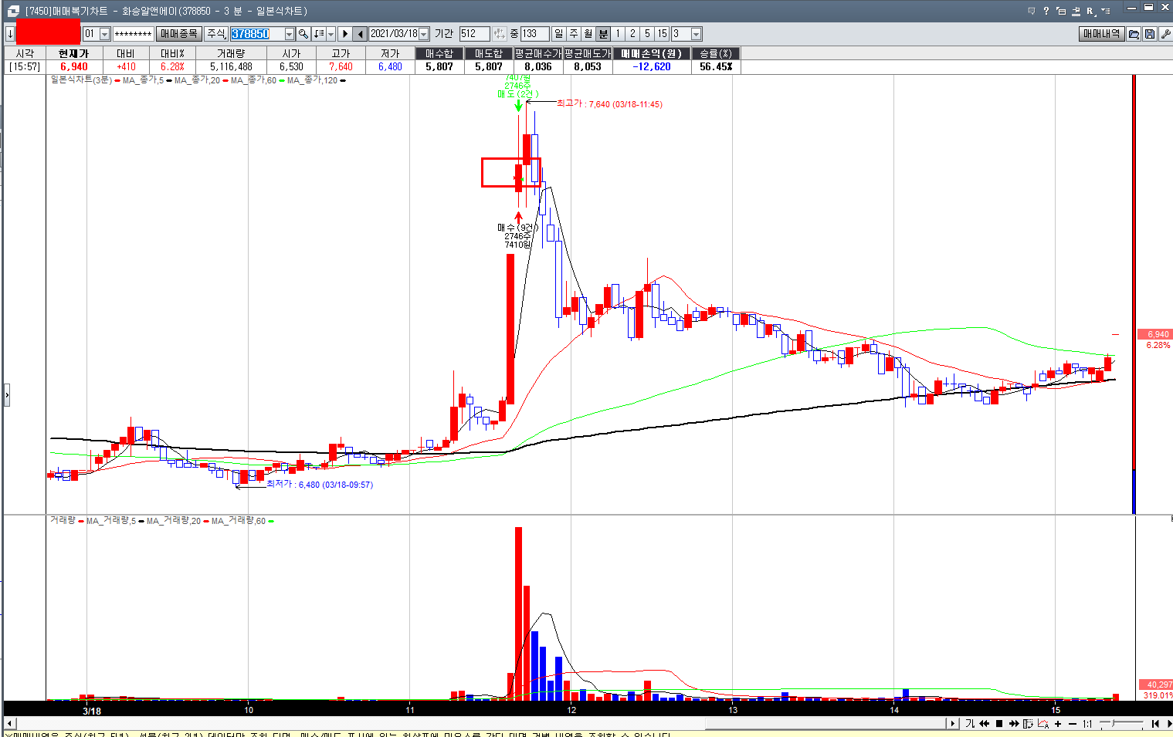Click the 주식 button
Viewport: 1173px width, 737px height.
point(217,34)
